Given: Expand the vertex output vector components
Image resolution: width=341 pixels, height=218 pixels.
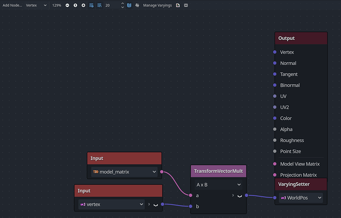Looking at the screenshot, I should coord(149,204).
